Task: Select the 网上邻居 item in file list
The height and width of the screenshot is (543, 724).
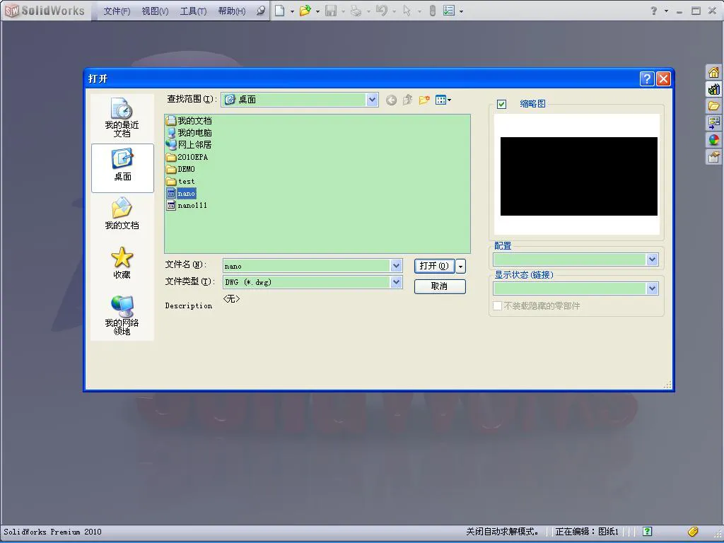Action: tap(189, 145)
